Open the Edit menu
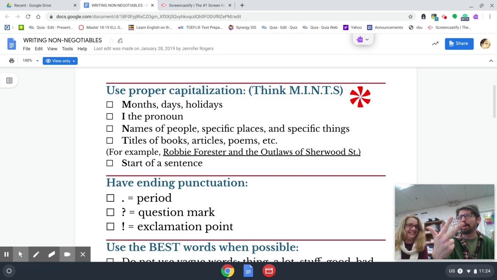Viewport: 497px width, 280px height. (x=38, y=49)
